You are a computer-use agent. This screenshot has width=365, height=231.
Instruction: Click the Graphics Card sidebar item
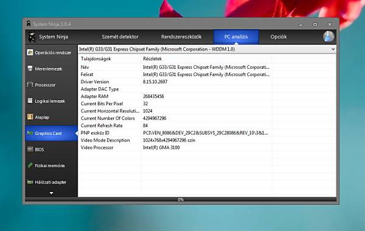52,133
